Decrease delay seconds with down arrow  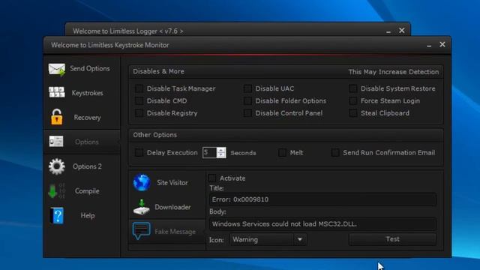(221, 155)
